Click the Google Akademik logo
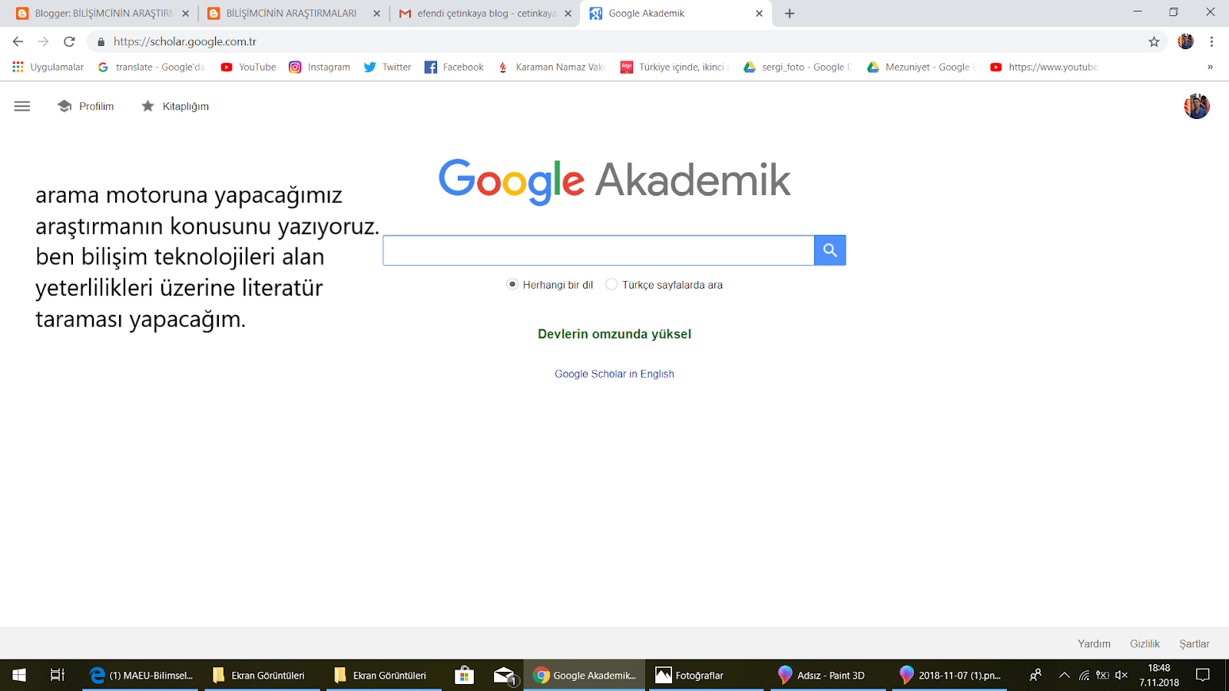The height and width of the screenshot is (691, 1229). point(614,181)
